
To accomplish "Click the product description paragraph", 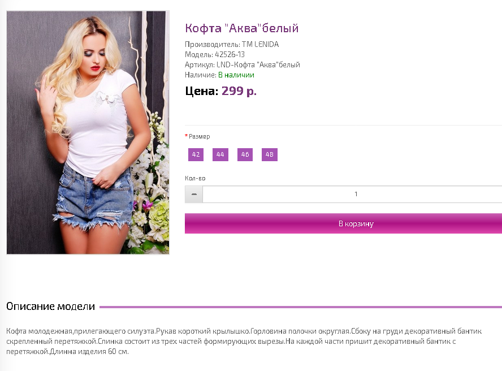I will (x=244, y=341).
